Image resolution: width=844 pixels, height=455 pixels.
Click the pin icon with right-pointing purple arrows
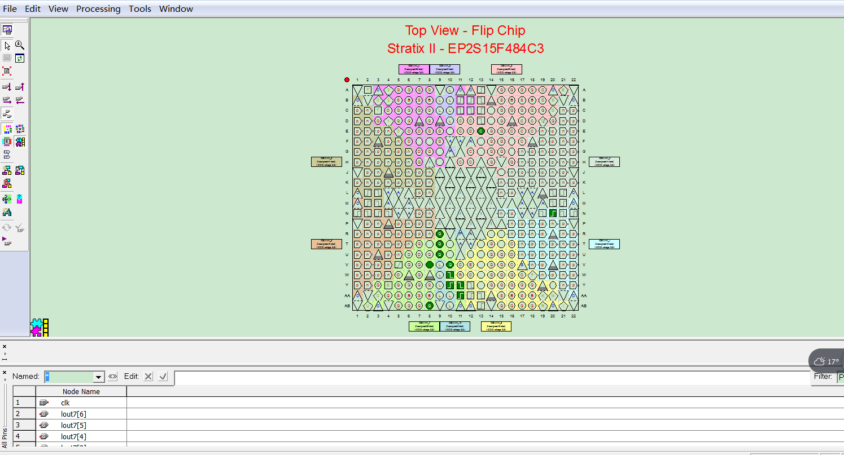(7, 100)
